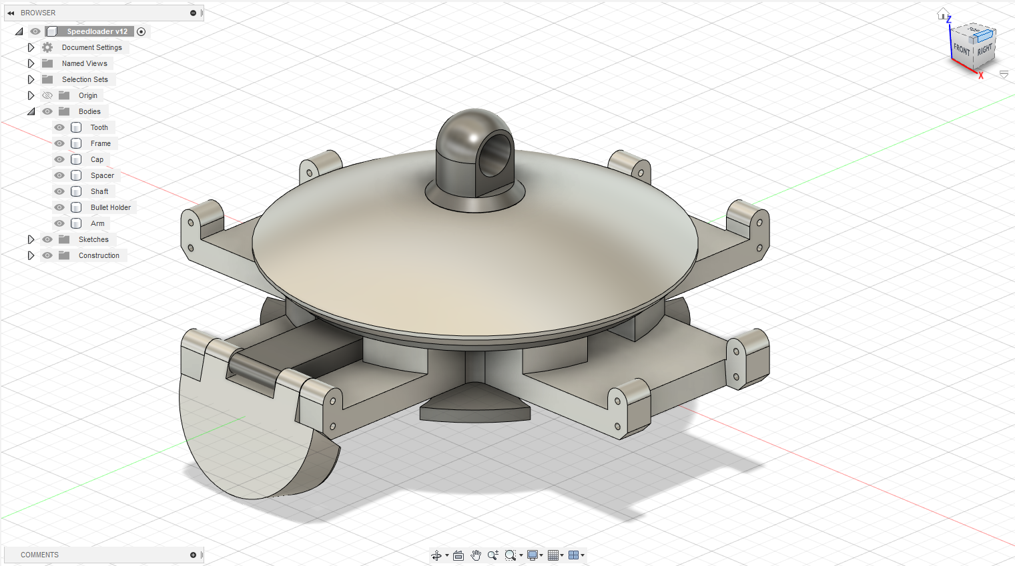Hide the Spacer body
The width and height of the screenshot is (1015, 566).
coord(59,175)
